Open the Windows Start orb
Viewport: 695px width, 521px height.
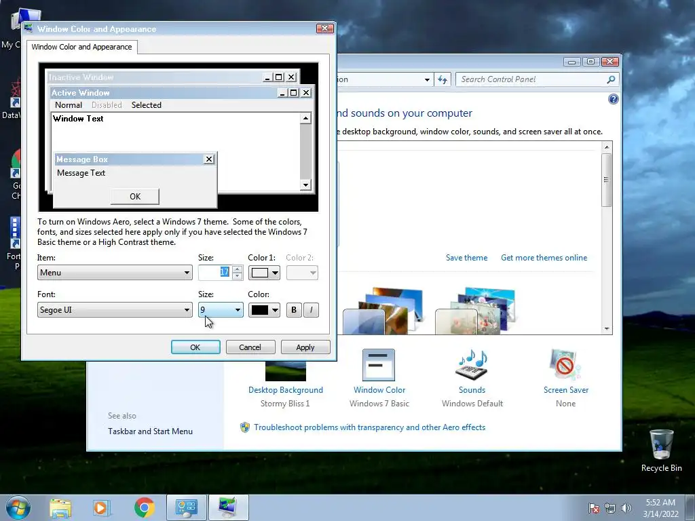pos(18,507)
